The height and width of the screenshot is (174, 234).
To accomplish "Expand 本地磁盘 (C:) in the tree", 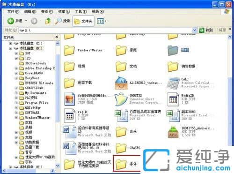I will [x=10, y=43].
